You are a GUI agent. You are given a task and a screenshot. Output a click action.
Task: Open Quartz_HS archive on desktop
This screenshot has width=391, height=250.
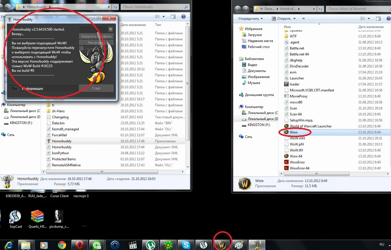point(37,219)
